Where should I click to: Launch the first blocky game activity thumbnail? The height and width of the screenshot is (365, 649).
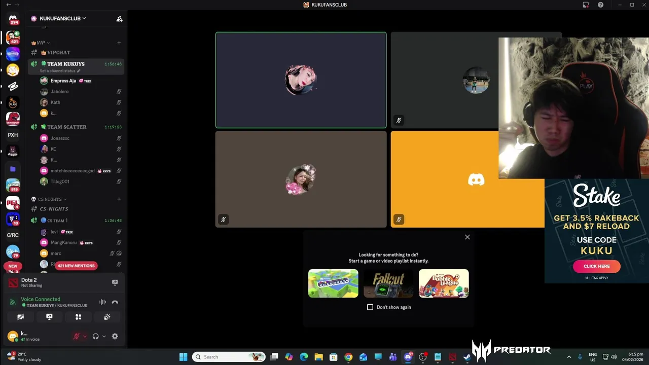(x=333, y=283)
